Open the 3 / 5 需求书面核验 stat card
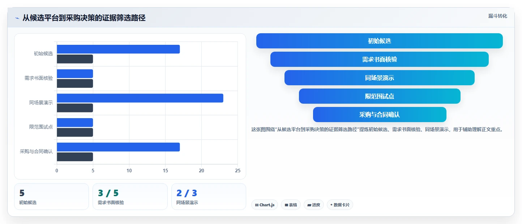This screenshot has height=224, width=522. pos(130,197)
